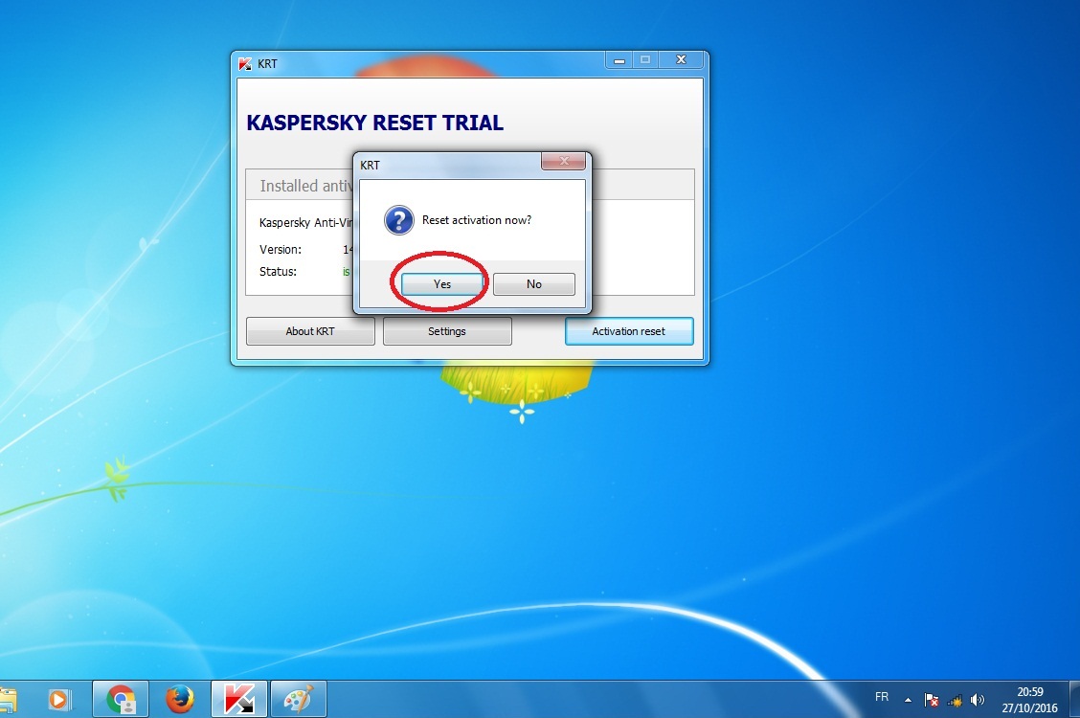The height and width of the screenshot is (718, 1080).
Task: Minimize the KRT main window
Action: [x=619, y=60]
